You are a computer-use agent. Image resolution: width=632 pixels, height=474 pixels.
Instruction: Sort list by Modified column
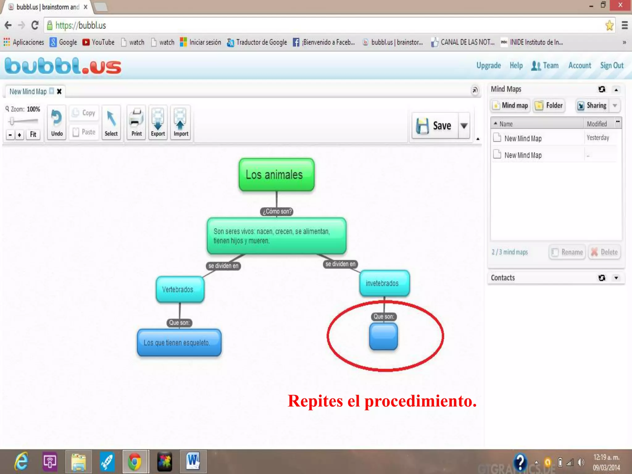[599, 124]
